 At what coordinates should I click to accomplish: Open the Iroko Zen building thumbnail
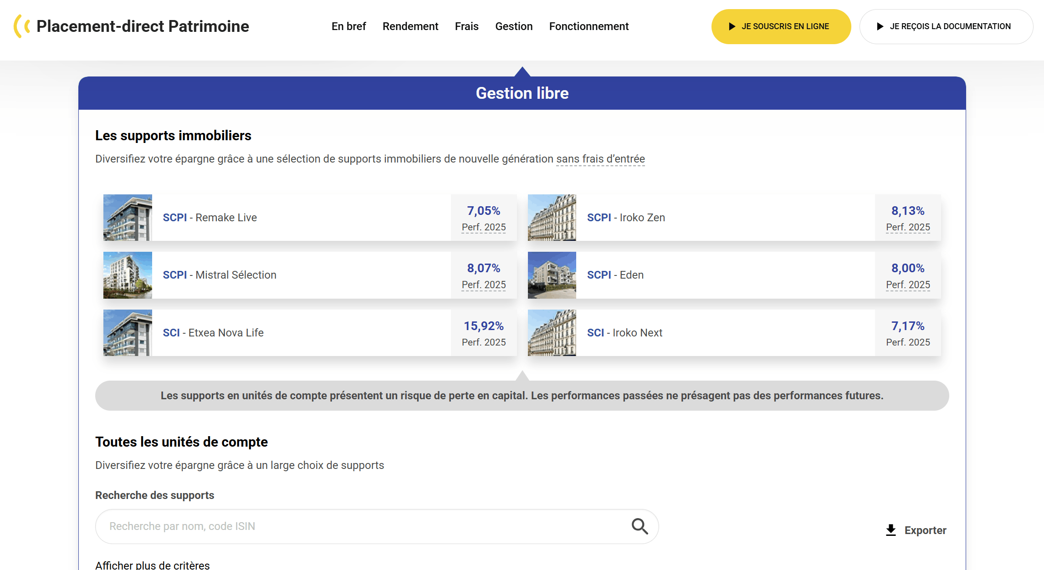(552, 218)
